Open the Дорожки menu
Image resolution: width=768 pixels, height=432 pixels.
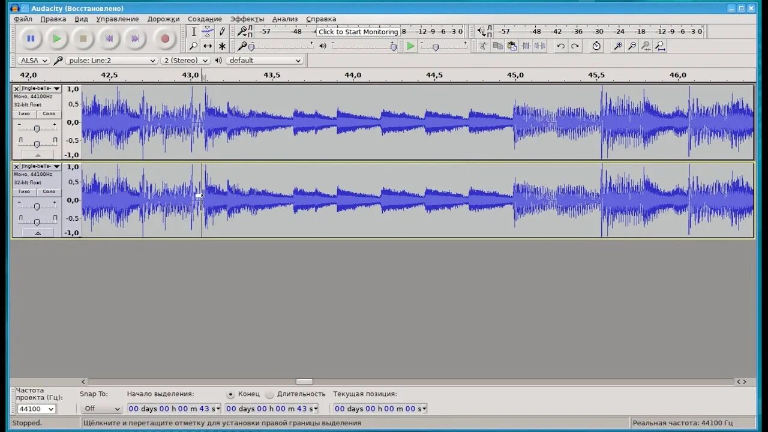tap(163, 19)
